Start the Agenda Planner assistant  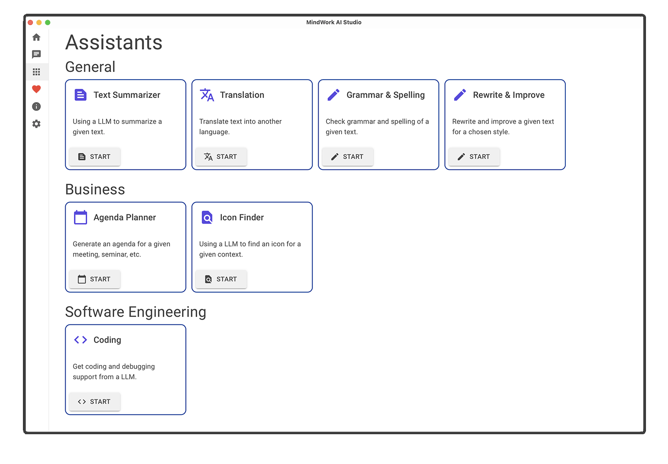click(x=94, y=279)
